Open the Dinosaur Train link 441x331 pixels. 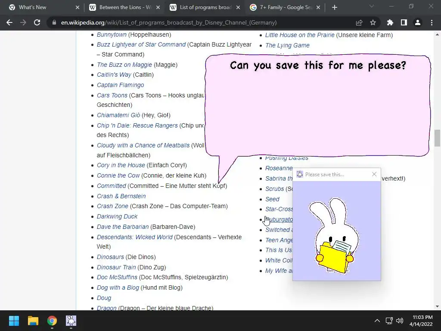click(116, 267)
